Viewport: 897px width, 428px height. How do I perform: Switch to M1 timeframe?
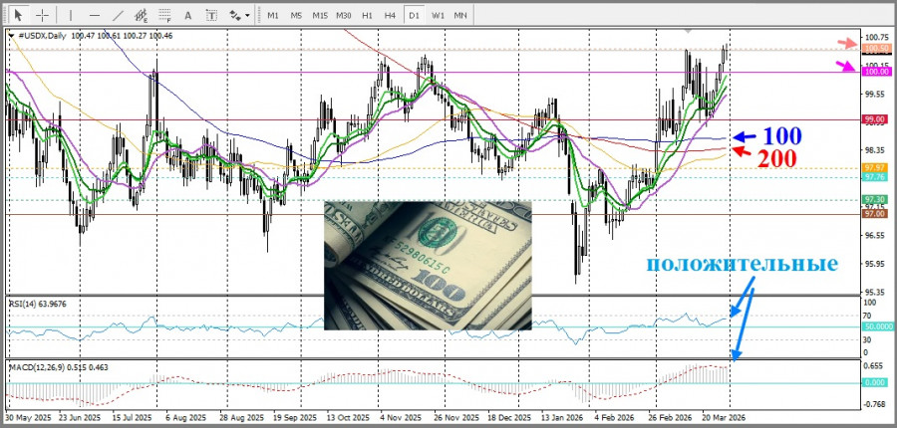pyautogui.click(x=273, y=15)
